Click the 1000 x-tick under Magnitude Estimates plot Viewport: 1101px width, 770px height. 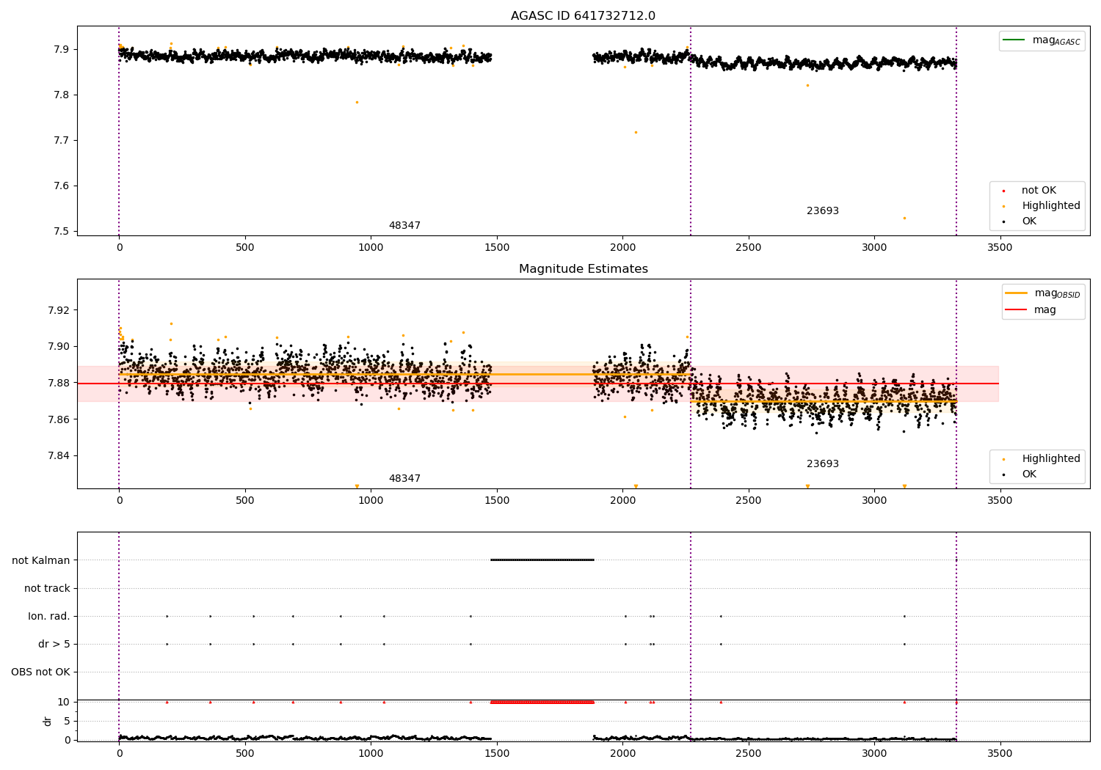(371, 501)
